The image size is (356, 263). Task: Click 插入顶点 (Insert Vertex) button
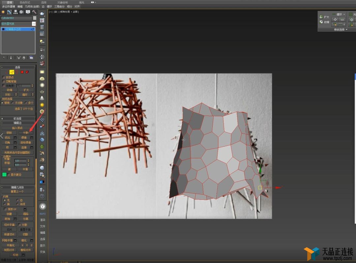pos(17,128)
